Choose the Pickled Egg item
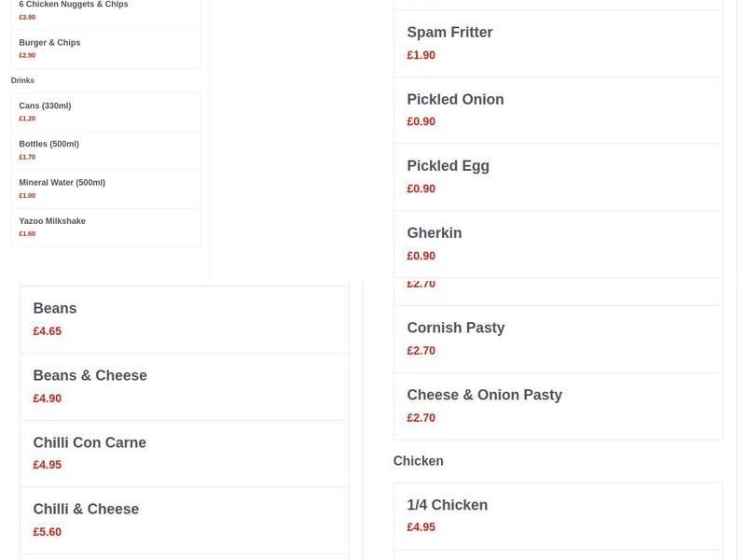 click(448, 166)
